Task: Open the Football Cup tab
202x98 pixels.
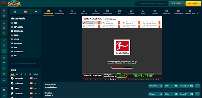Action: click(x=96, y=12)
